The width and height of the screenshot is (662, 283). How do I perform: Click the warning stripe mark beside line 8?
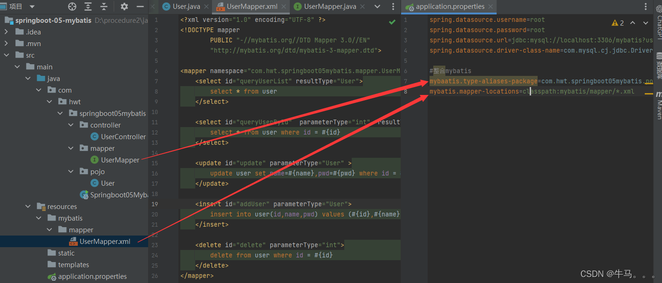click(x=648, y=94)
